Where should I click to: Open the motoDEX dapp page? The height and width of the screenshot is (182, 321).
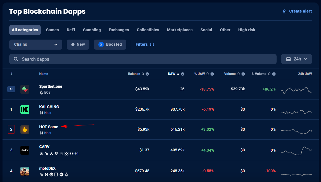(47, 169)
